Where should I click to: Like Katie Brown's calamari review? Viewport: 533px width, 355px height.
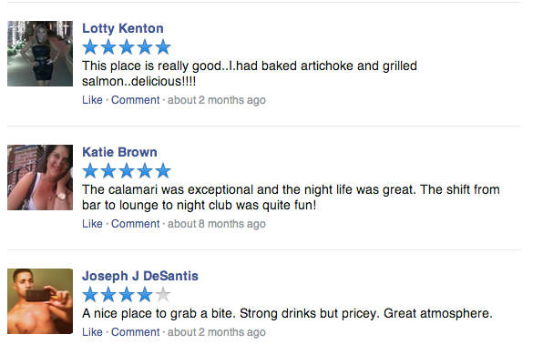92,224
